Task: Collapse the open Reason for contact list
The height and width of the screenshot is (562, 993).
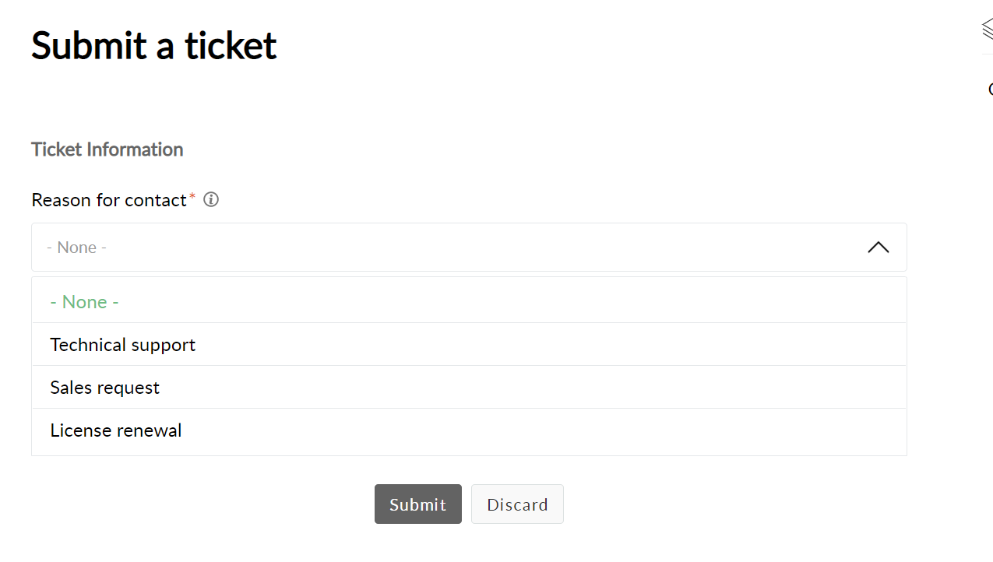Action: 878,248
